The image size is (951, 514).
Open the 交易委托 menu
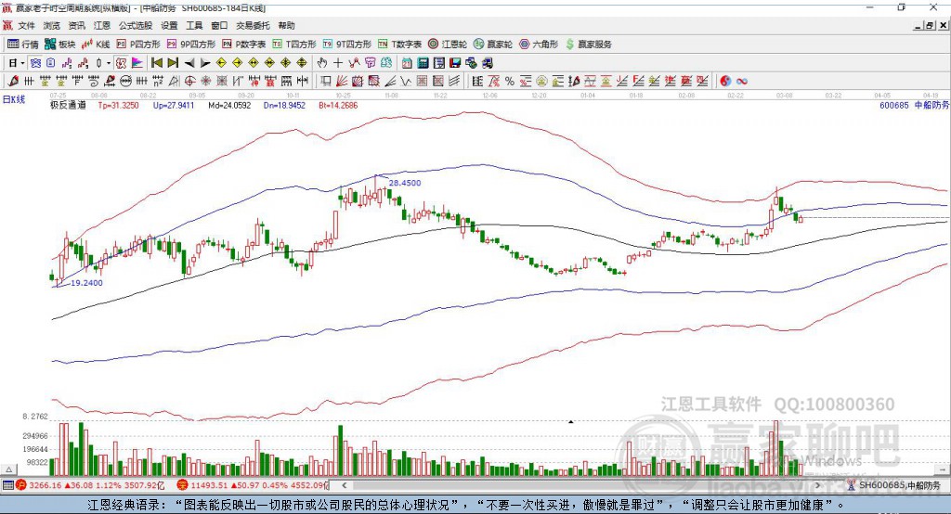point(253,25)
